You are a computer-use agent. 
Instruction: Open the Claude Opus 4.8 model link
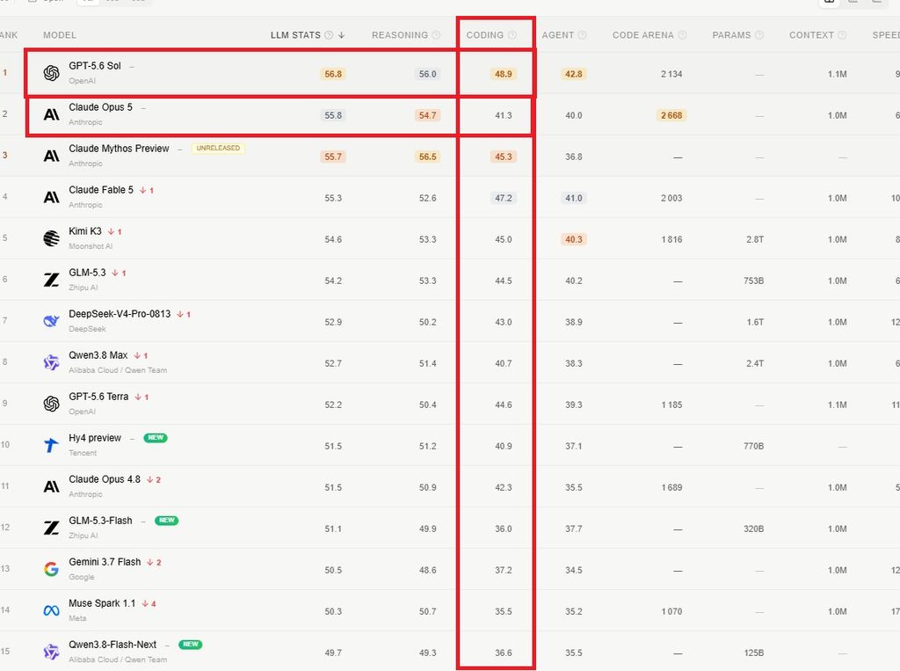[105, 479]
